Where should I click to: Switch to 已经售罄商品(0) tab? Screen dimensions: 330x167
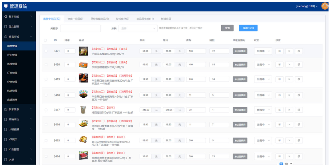click(100, 19)
